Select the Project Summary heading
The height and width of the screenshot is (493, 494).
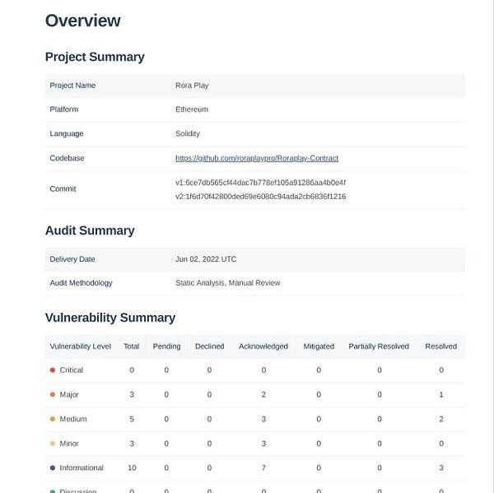coord(95,57)
